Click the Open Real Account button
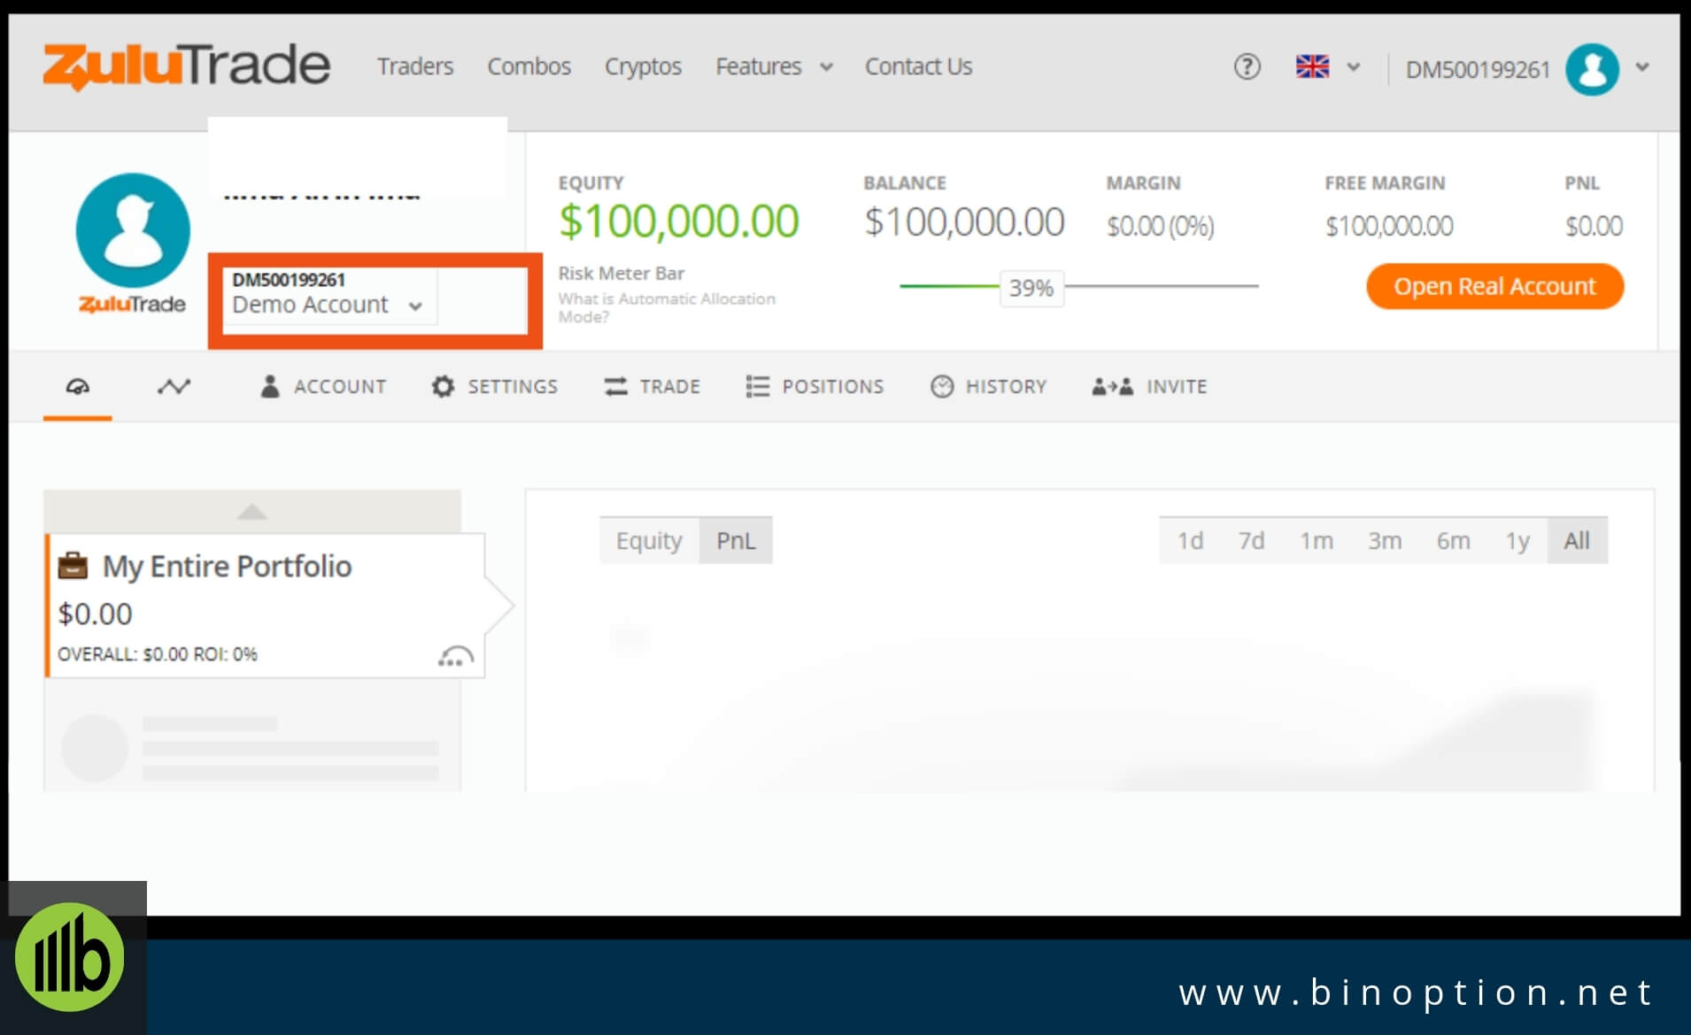 click(x=1494, y=287)
